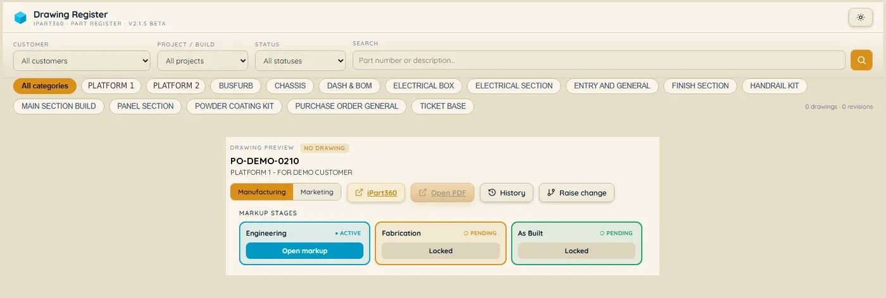Open markup for Engineering stage
The width and height of the screenshot is (886, 298).
click(304, 251)
